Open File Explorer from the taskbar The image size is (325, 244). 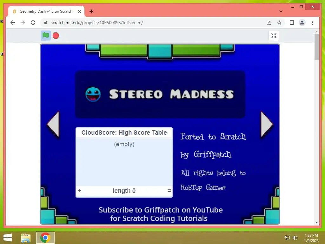point(26,238)
